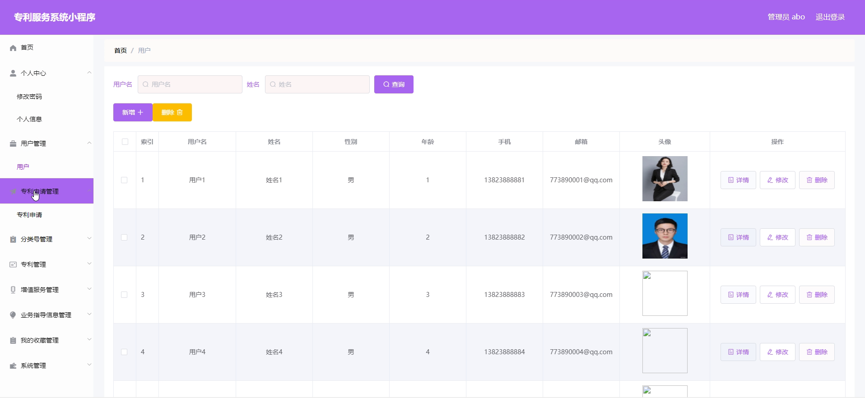Click email 773890001@qq.com cell
865x398 pixels.
point(581,180)
